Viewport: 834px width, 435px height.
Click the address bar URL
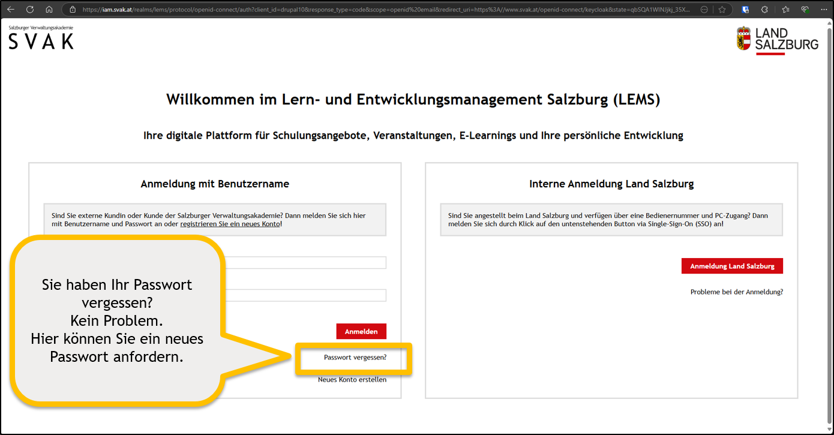(x=386, y=10)
